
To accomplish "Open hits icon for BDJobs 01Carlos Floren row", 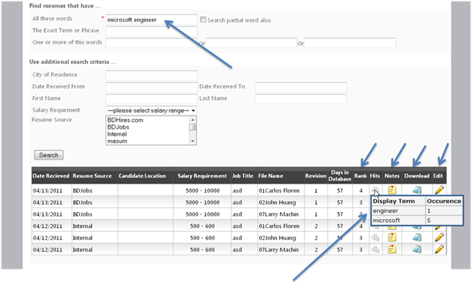I will click(375, 190).
